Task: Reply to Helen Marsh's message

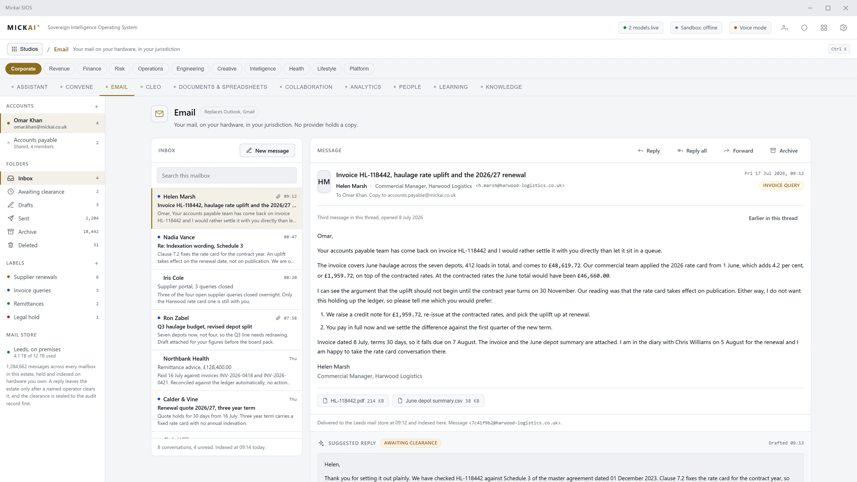Action: coord(649,151)
